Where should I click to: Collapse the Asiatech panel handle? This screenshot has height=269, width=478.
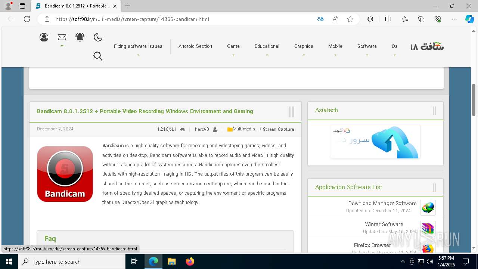[x=434, y=111]
